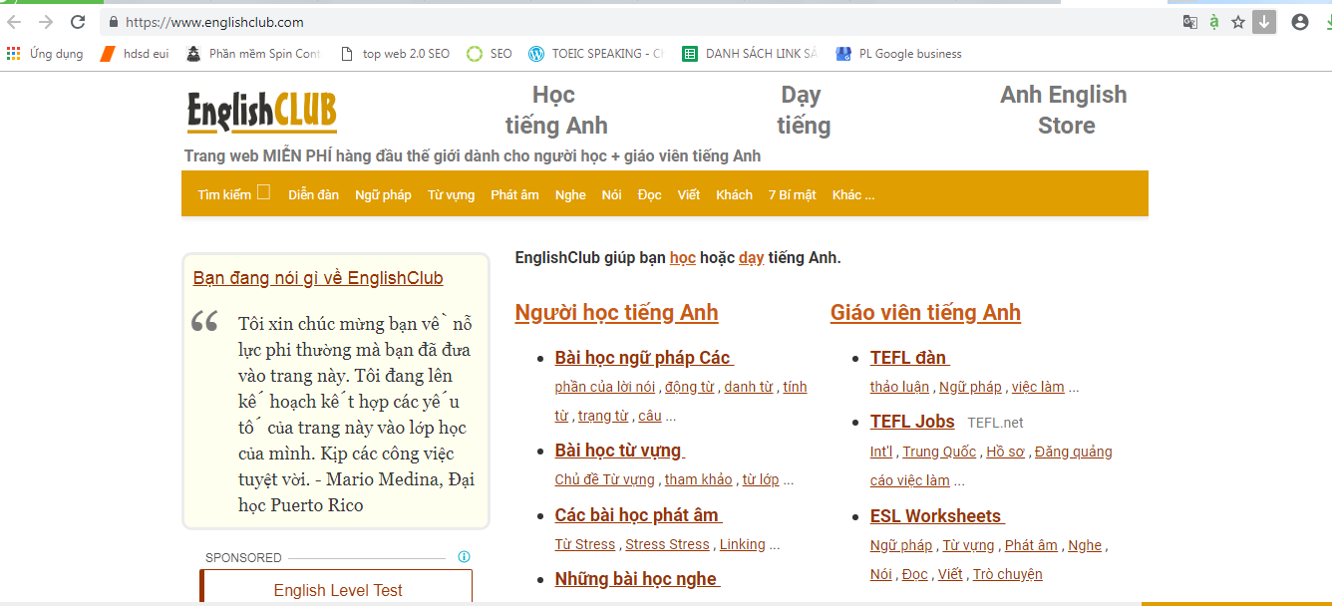Click the padlock site security icon
This screenshot has width=1332, height=606.
click(113, 22)
